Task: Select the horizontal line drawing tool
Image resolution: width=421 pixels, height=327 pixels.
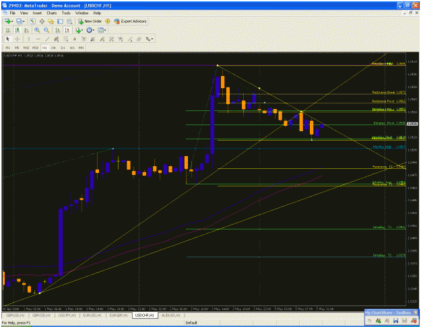Action: [38, 39]
